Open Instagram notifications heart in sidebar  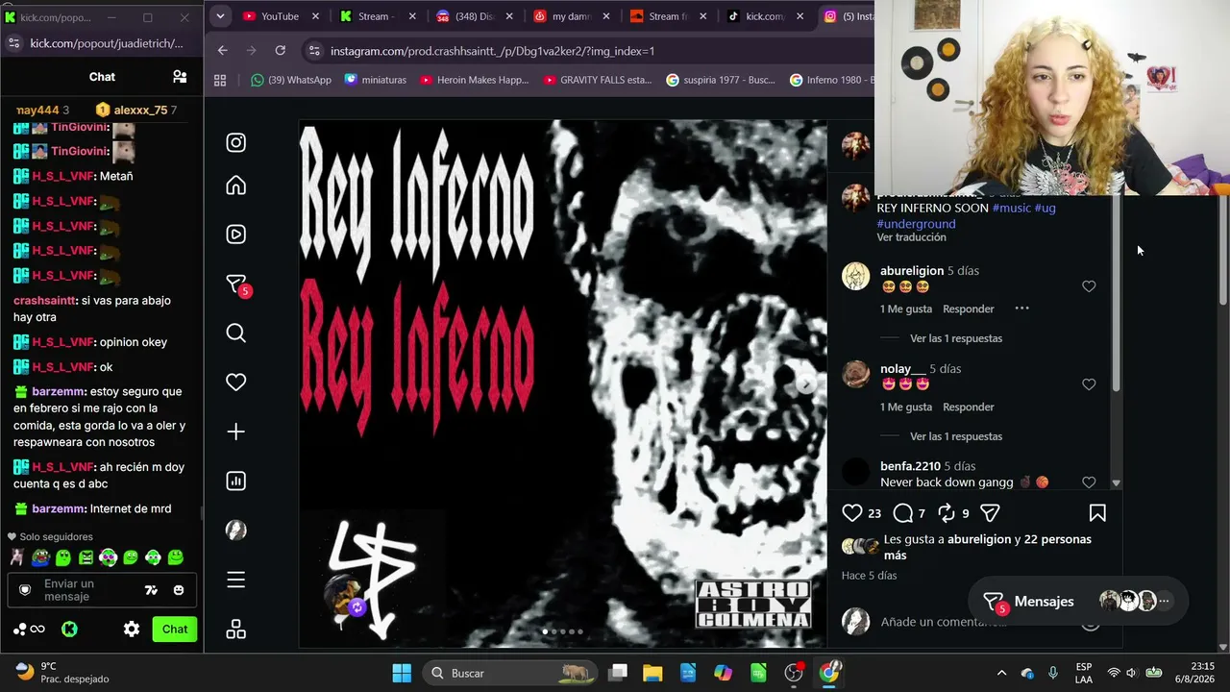pyautogui.click(x=235, y=383)
